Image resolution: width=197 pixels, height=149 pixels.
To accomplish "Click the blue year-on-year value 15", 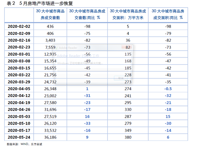I will pos(168,116).
